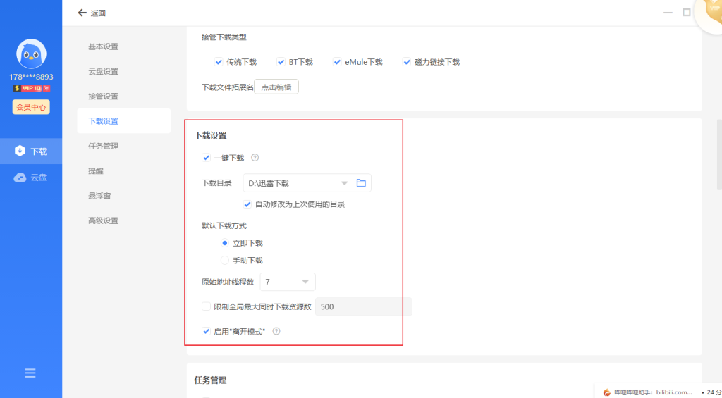Screen dimensions: 722x398
Task: Open 会员中心 button
Action: (31, 107)
